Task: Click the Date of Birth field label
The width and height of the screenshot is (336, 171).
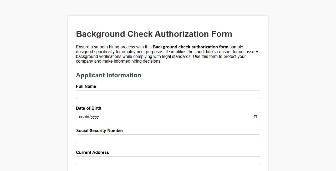Action: 88,108
